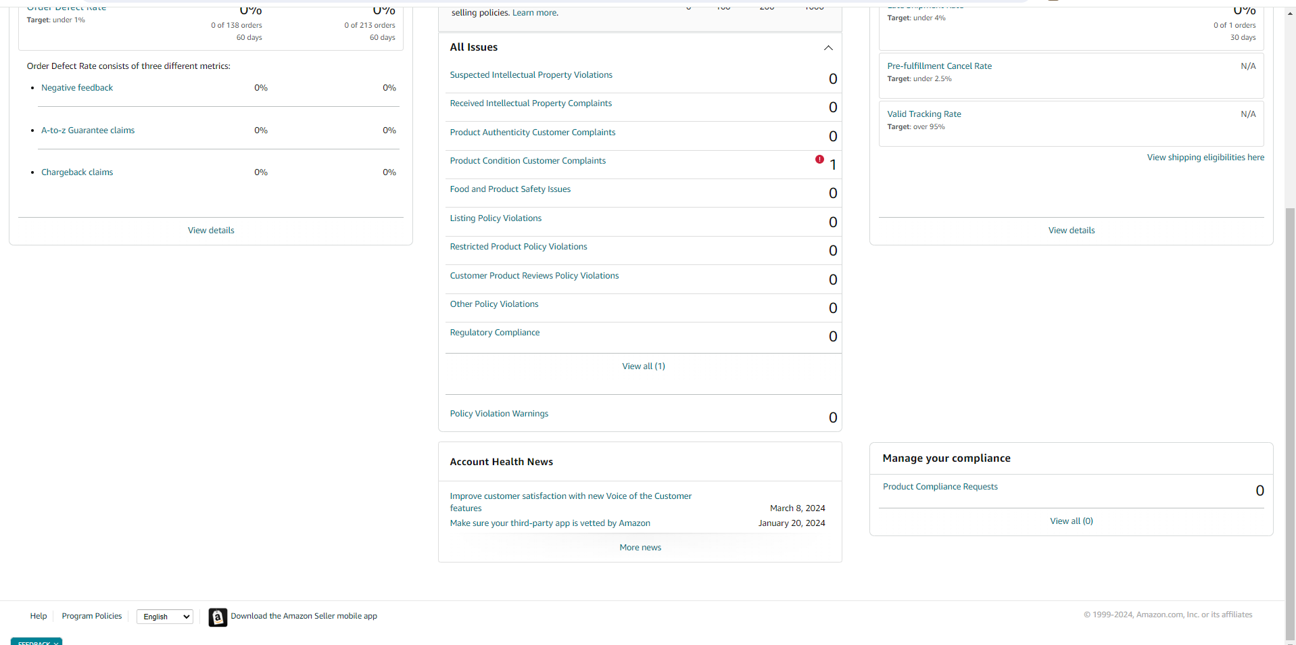Click the 'Target: under 2.5%' text
This screenshot has height=645, width=1296.
pos(919,79)
